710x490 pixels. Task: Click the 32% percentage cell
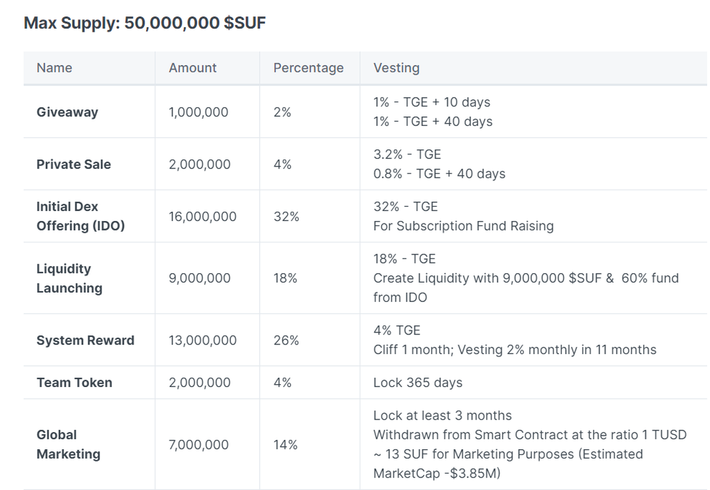(286, 216)
